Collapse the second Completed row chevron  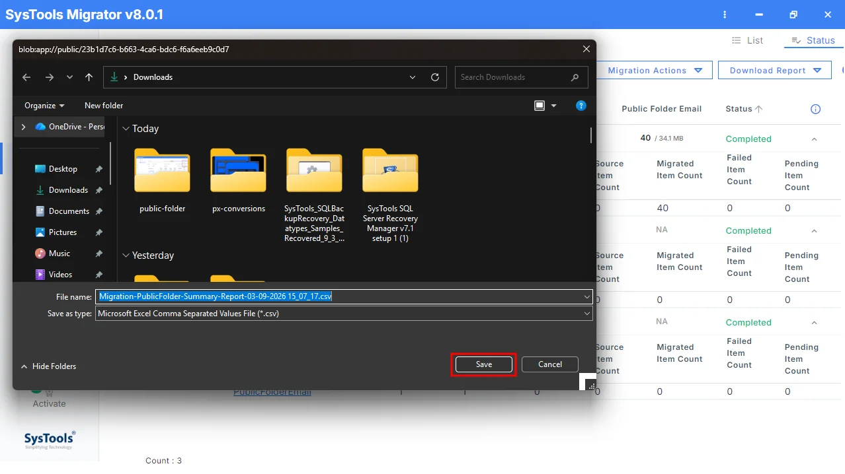pyautogui.click(x=814, y=231)
